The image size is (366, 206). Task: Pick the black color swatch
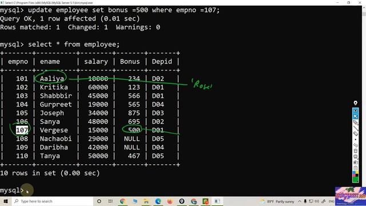pyautogui.click(x=357, y=176)
